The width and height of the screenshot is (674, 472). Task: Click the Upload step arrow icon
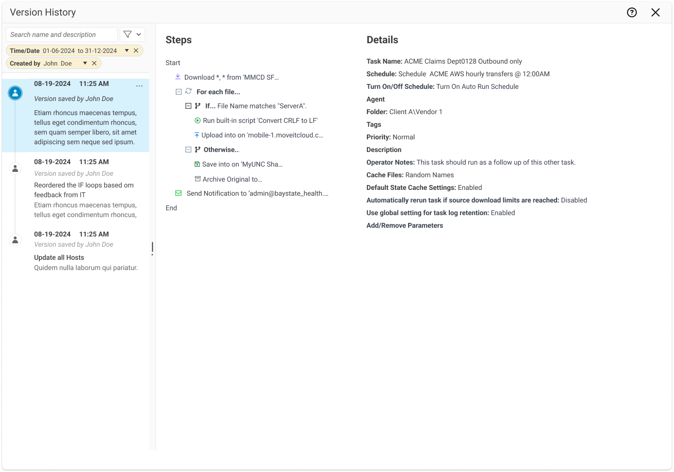click(x=197, y=135)
